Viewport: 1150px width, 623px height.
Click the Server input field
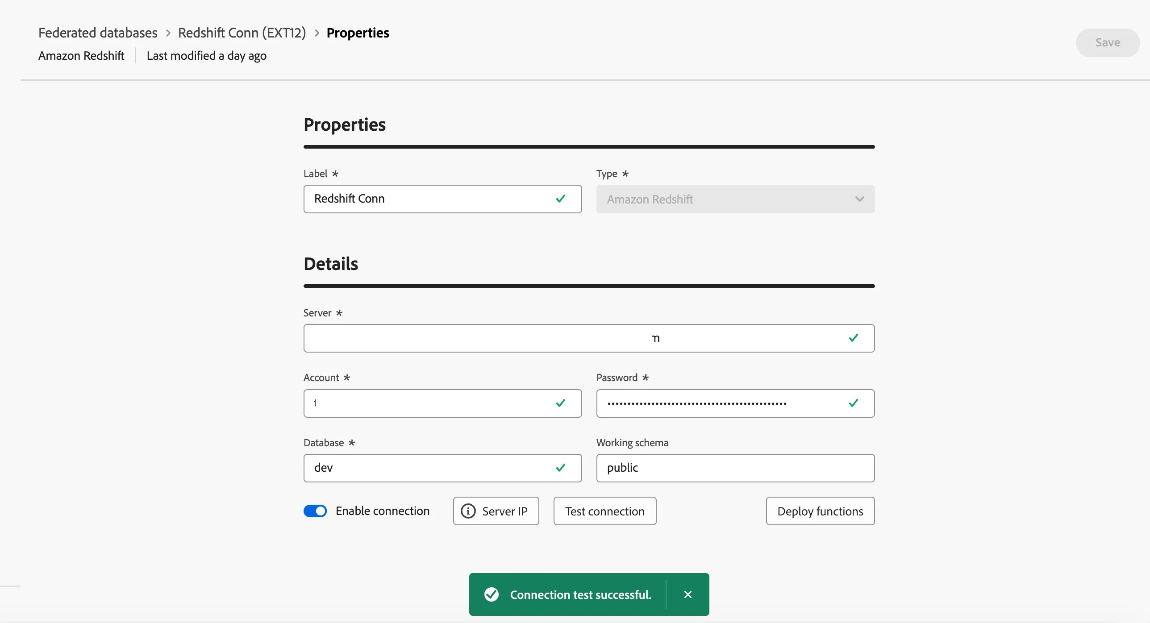tap(589, 338)
